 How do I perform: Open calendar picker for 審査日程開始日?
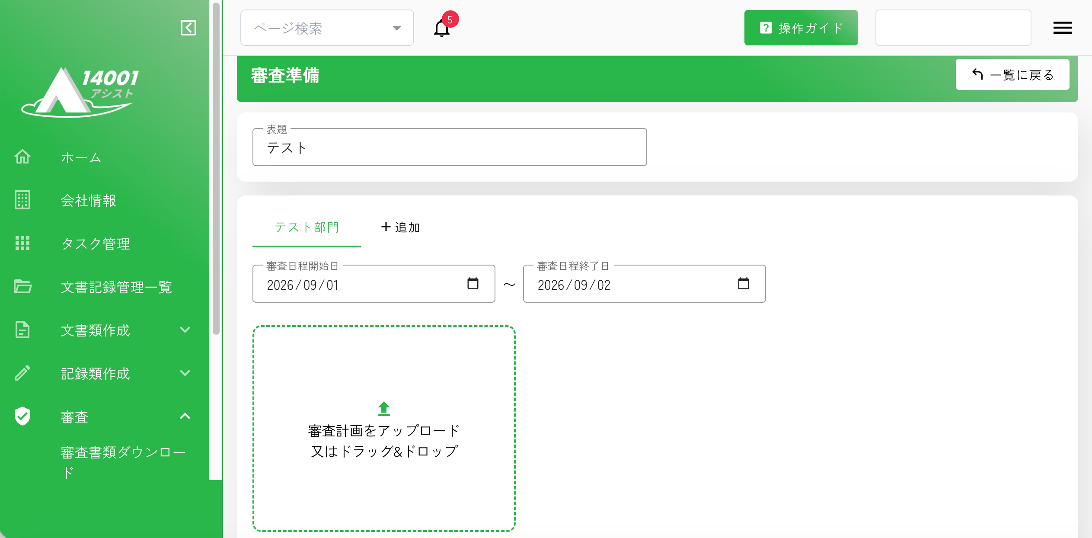[x=473, y=284]
